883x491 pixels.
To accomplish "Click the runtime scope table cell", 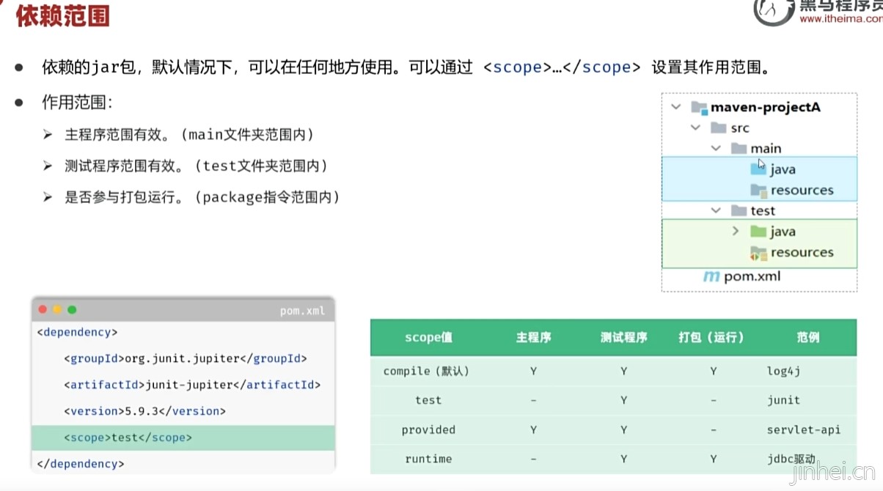I will coord(428,459).
